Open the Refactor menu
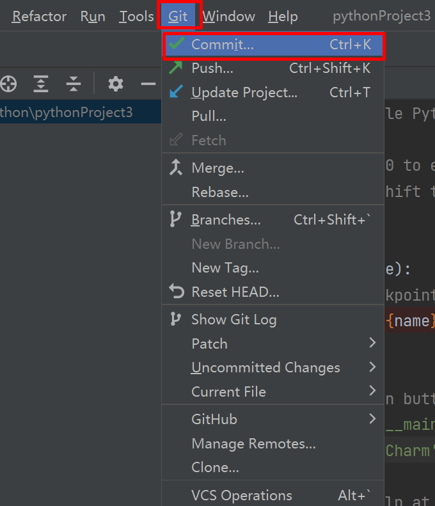The width and height of the screenshot is (435, 506). [x=39, y=16]
